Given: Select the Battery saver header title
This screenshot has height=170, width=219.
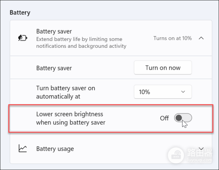Looking at the screenshot, I should coord(54,32).
